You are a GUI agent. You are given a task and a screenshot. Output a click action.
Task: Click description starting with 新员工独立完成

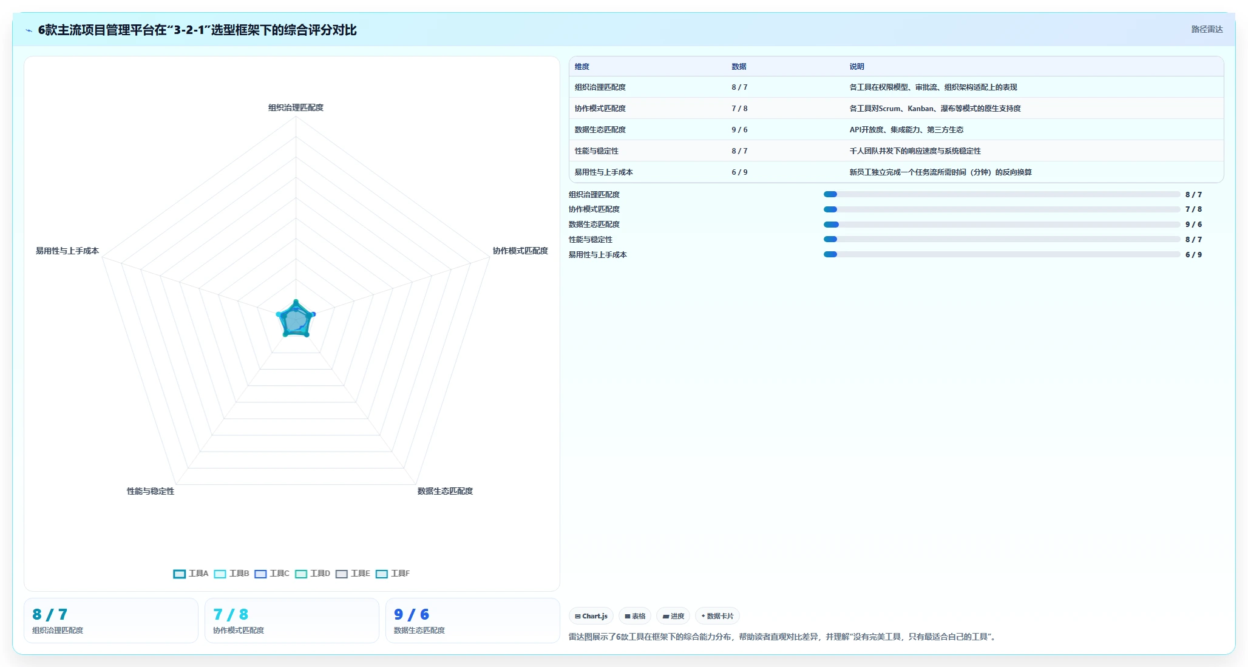[940, 172]
